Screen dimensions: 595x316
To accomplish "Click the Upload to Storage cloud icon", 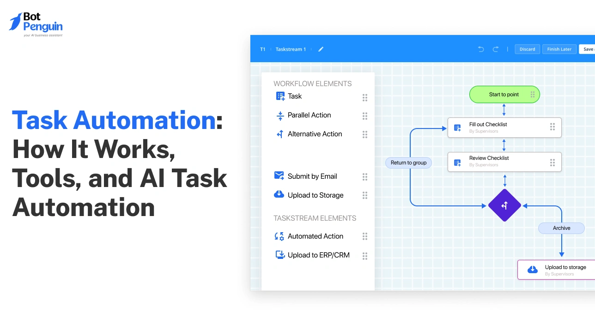I will click(279, 194).
